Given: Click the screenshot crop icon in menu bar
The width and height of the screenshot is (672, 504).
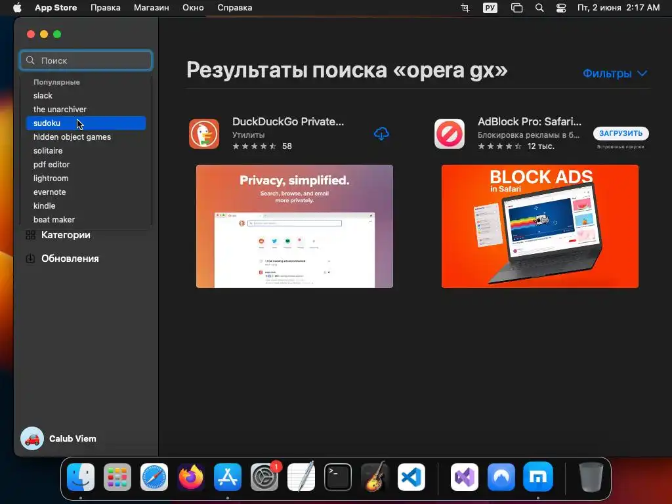Looking at the screenshot, I should pos(465,8).
